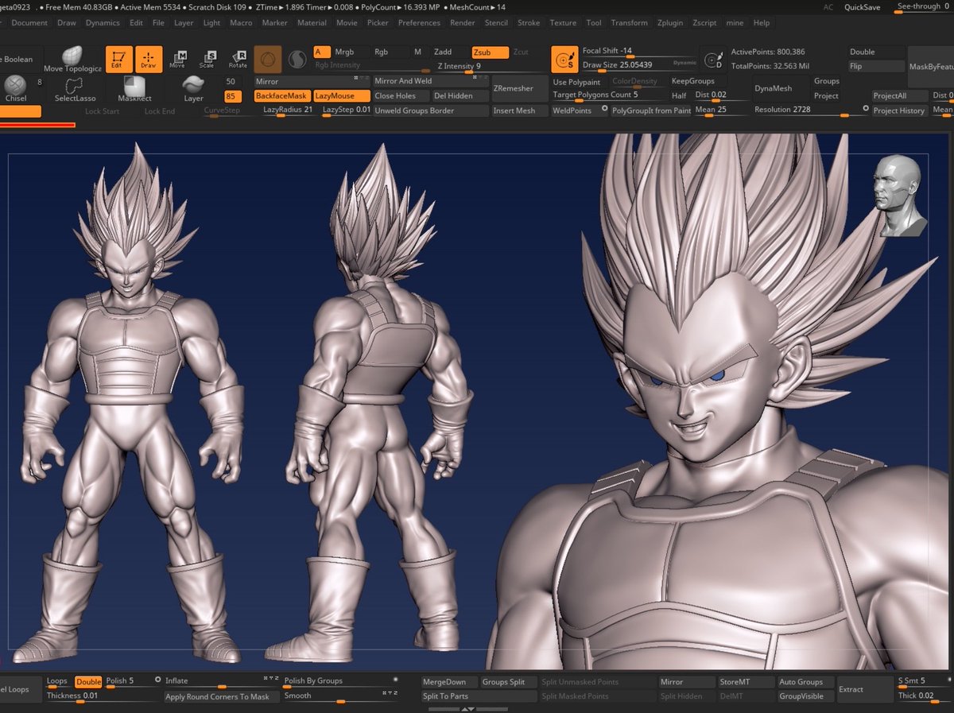This screenshot has height=713, width=954.
Task: Click the Extract button
Action: 863,689
